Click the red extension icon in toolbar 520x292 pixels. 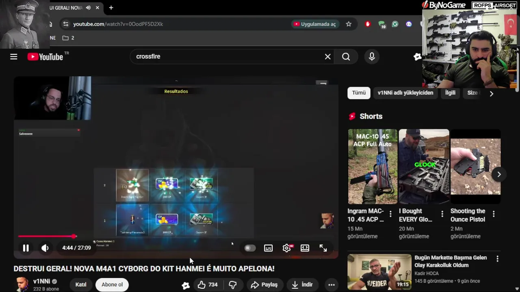tap(368, 24)
